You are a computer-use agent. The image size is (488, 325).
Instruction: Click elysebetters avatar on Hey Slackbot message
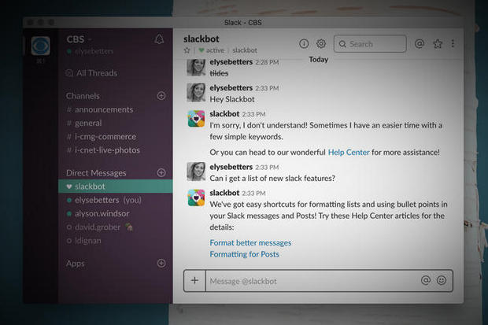click(196, 92)
